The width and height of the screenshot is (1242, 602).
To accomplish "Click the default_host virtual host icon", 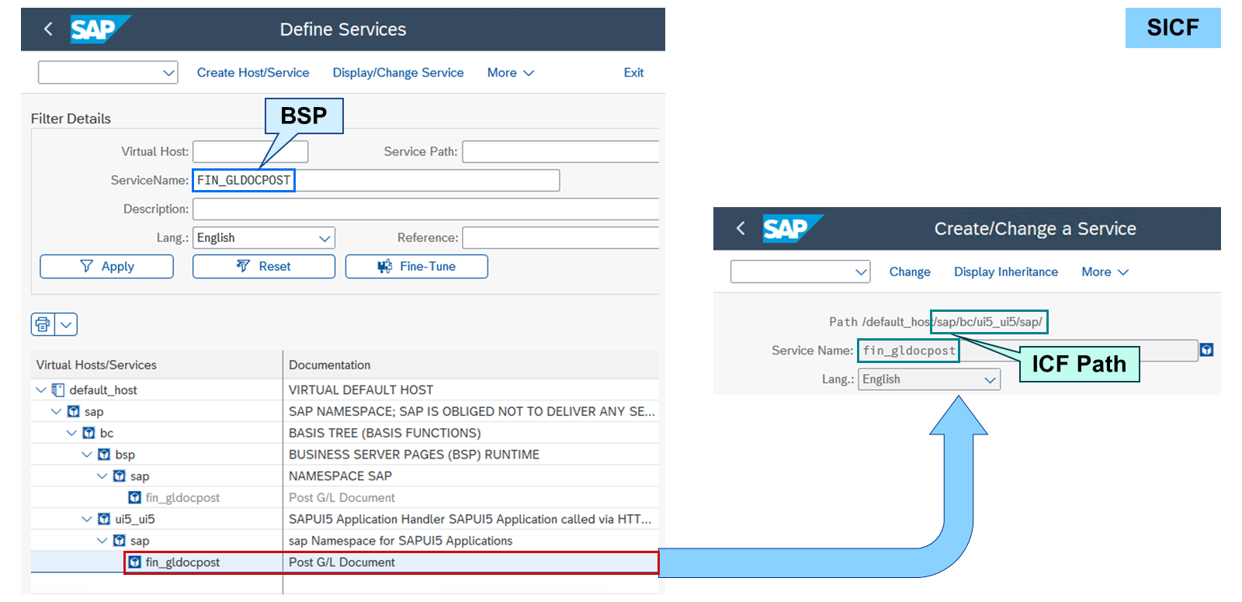I will point(58,389).
